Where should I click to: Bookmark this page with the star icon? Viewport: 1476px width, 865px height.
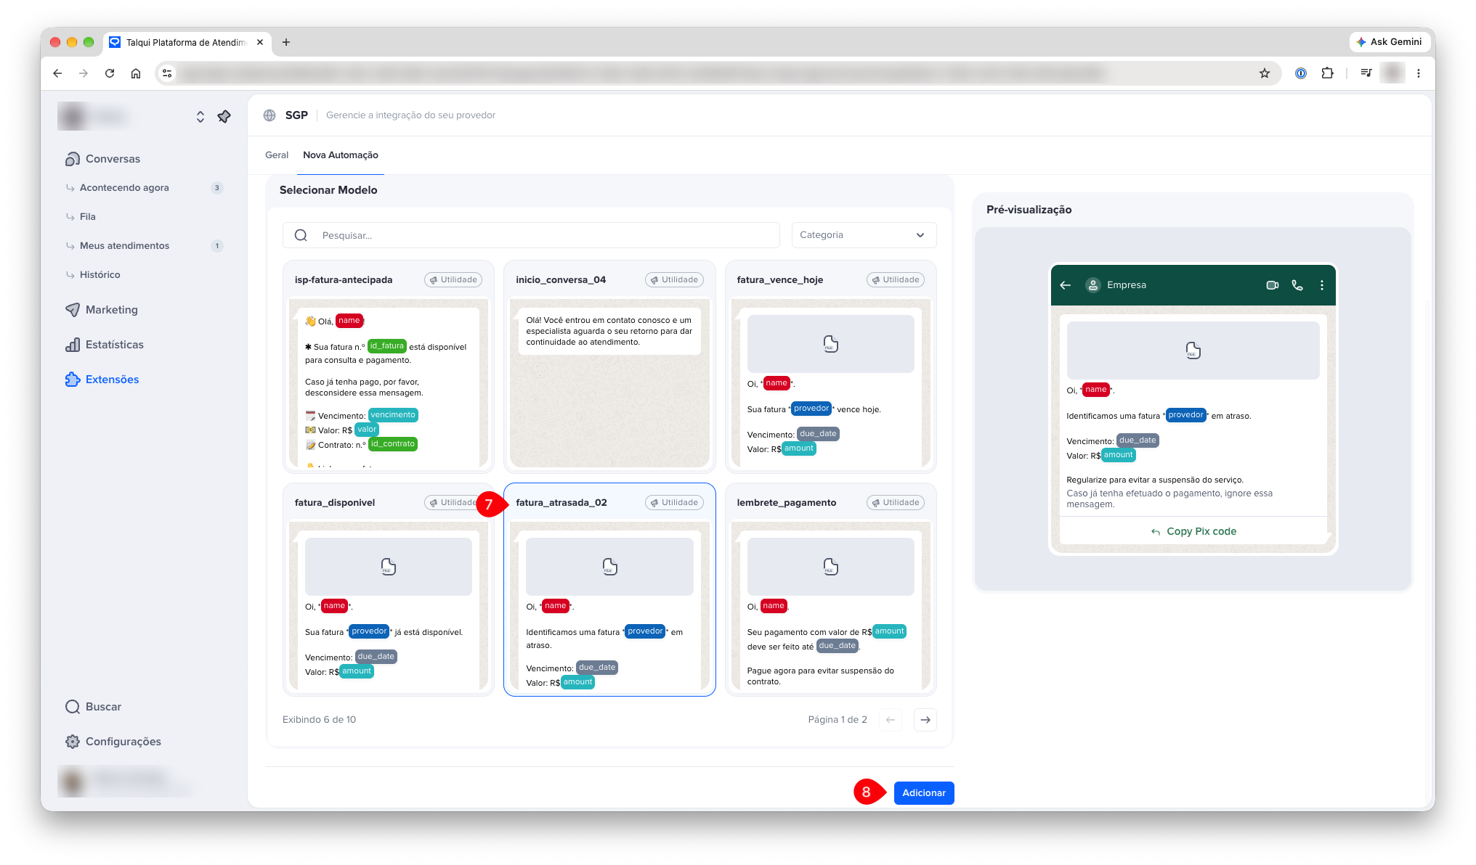click(1265, 73)
